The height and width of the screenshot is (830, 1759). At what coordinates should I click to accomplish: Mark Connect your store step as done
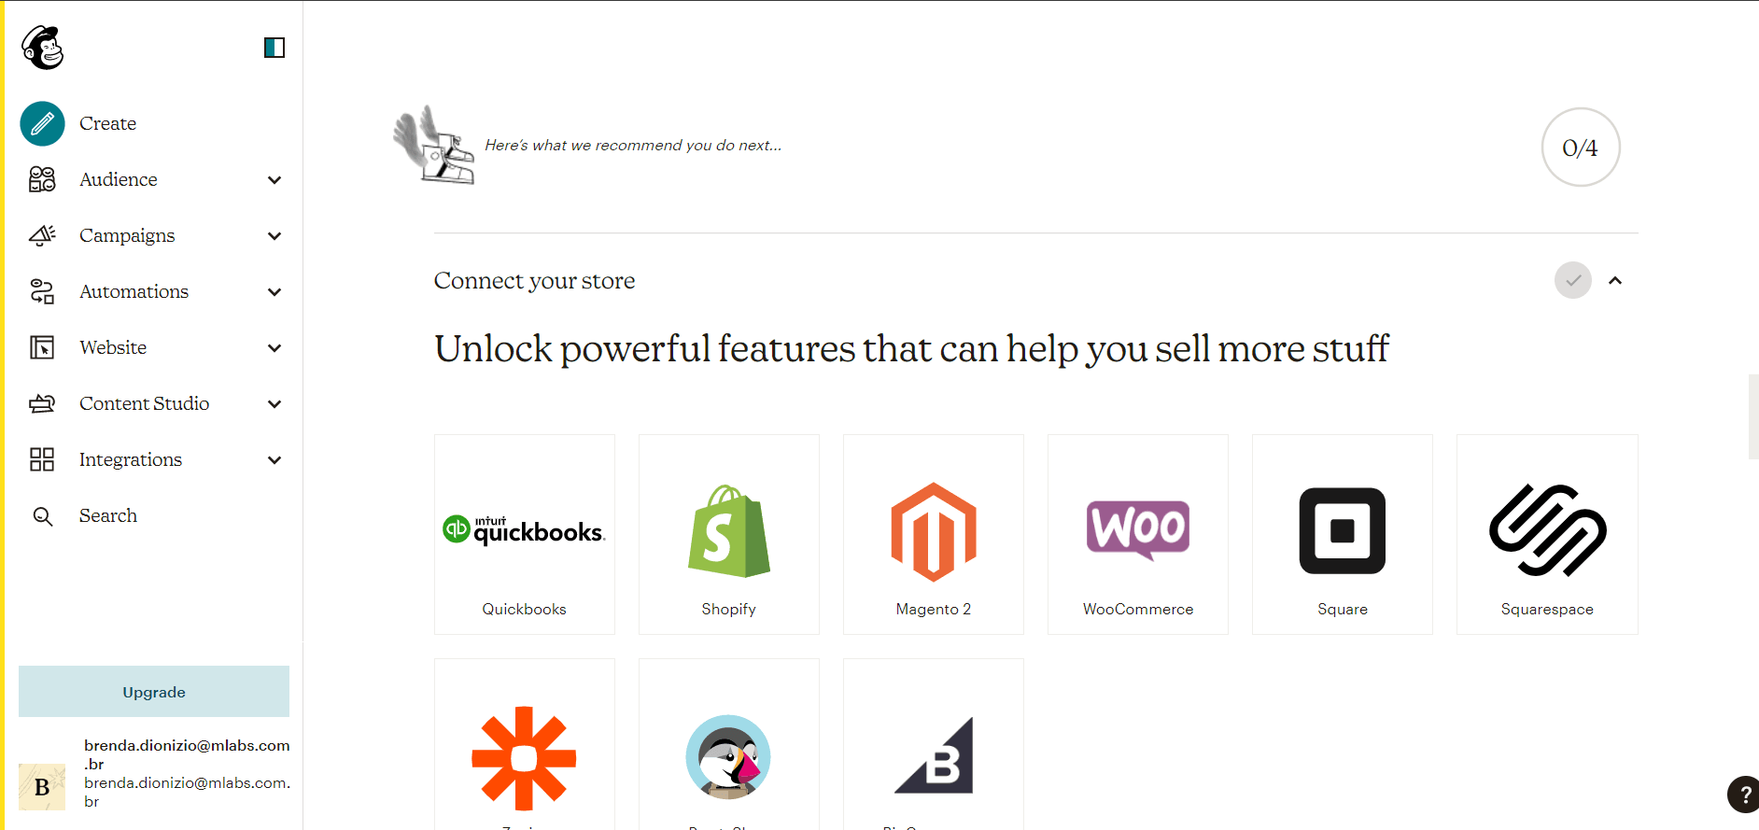(x=1573, y=280)
